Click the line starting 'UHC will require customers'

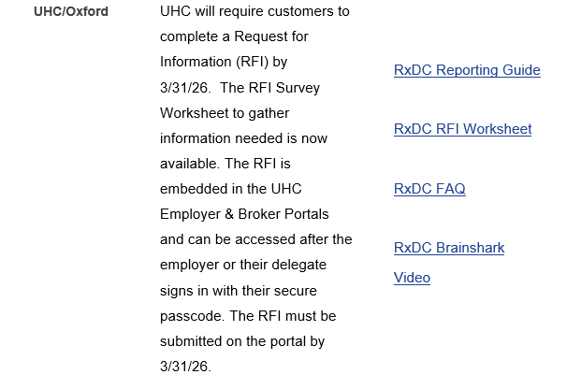[x=254, y=12]
